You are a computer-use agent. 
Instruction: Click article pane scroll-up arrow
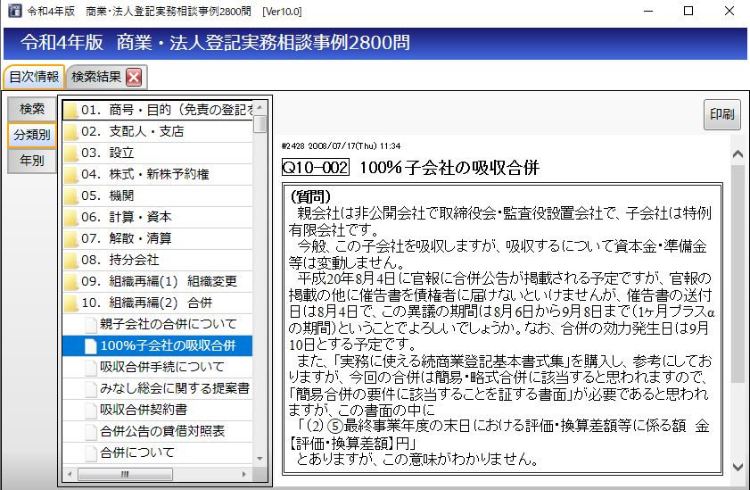pyautogui.click(x=738, y=154)
